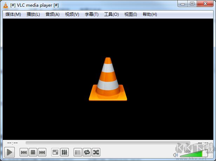Image resolution: width=216 pixels, height=161 pixels.
Task: Open the 播放(L) menu
Action: [33, 14]
